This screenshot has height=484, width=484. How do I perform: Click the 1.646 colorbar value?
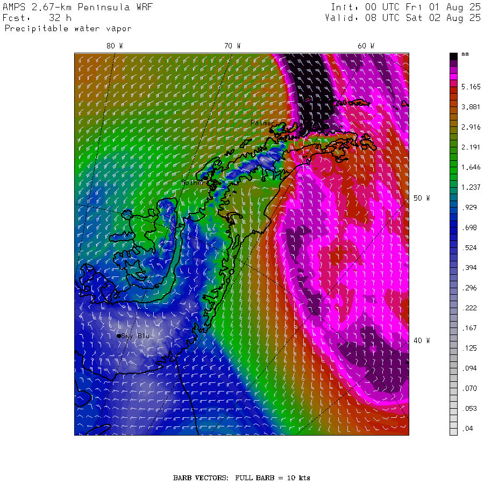tap(471, 167)
